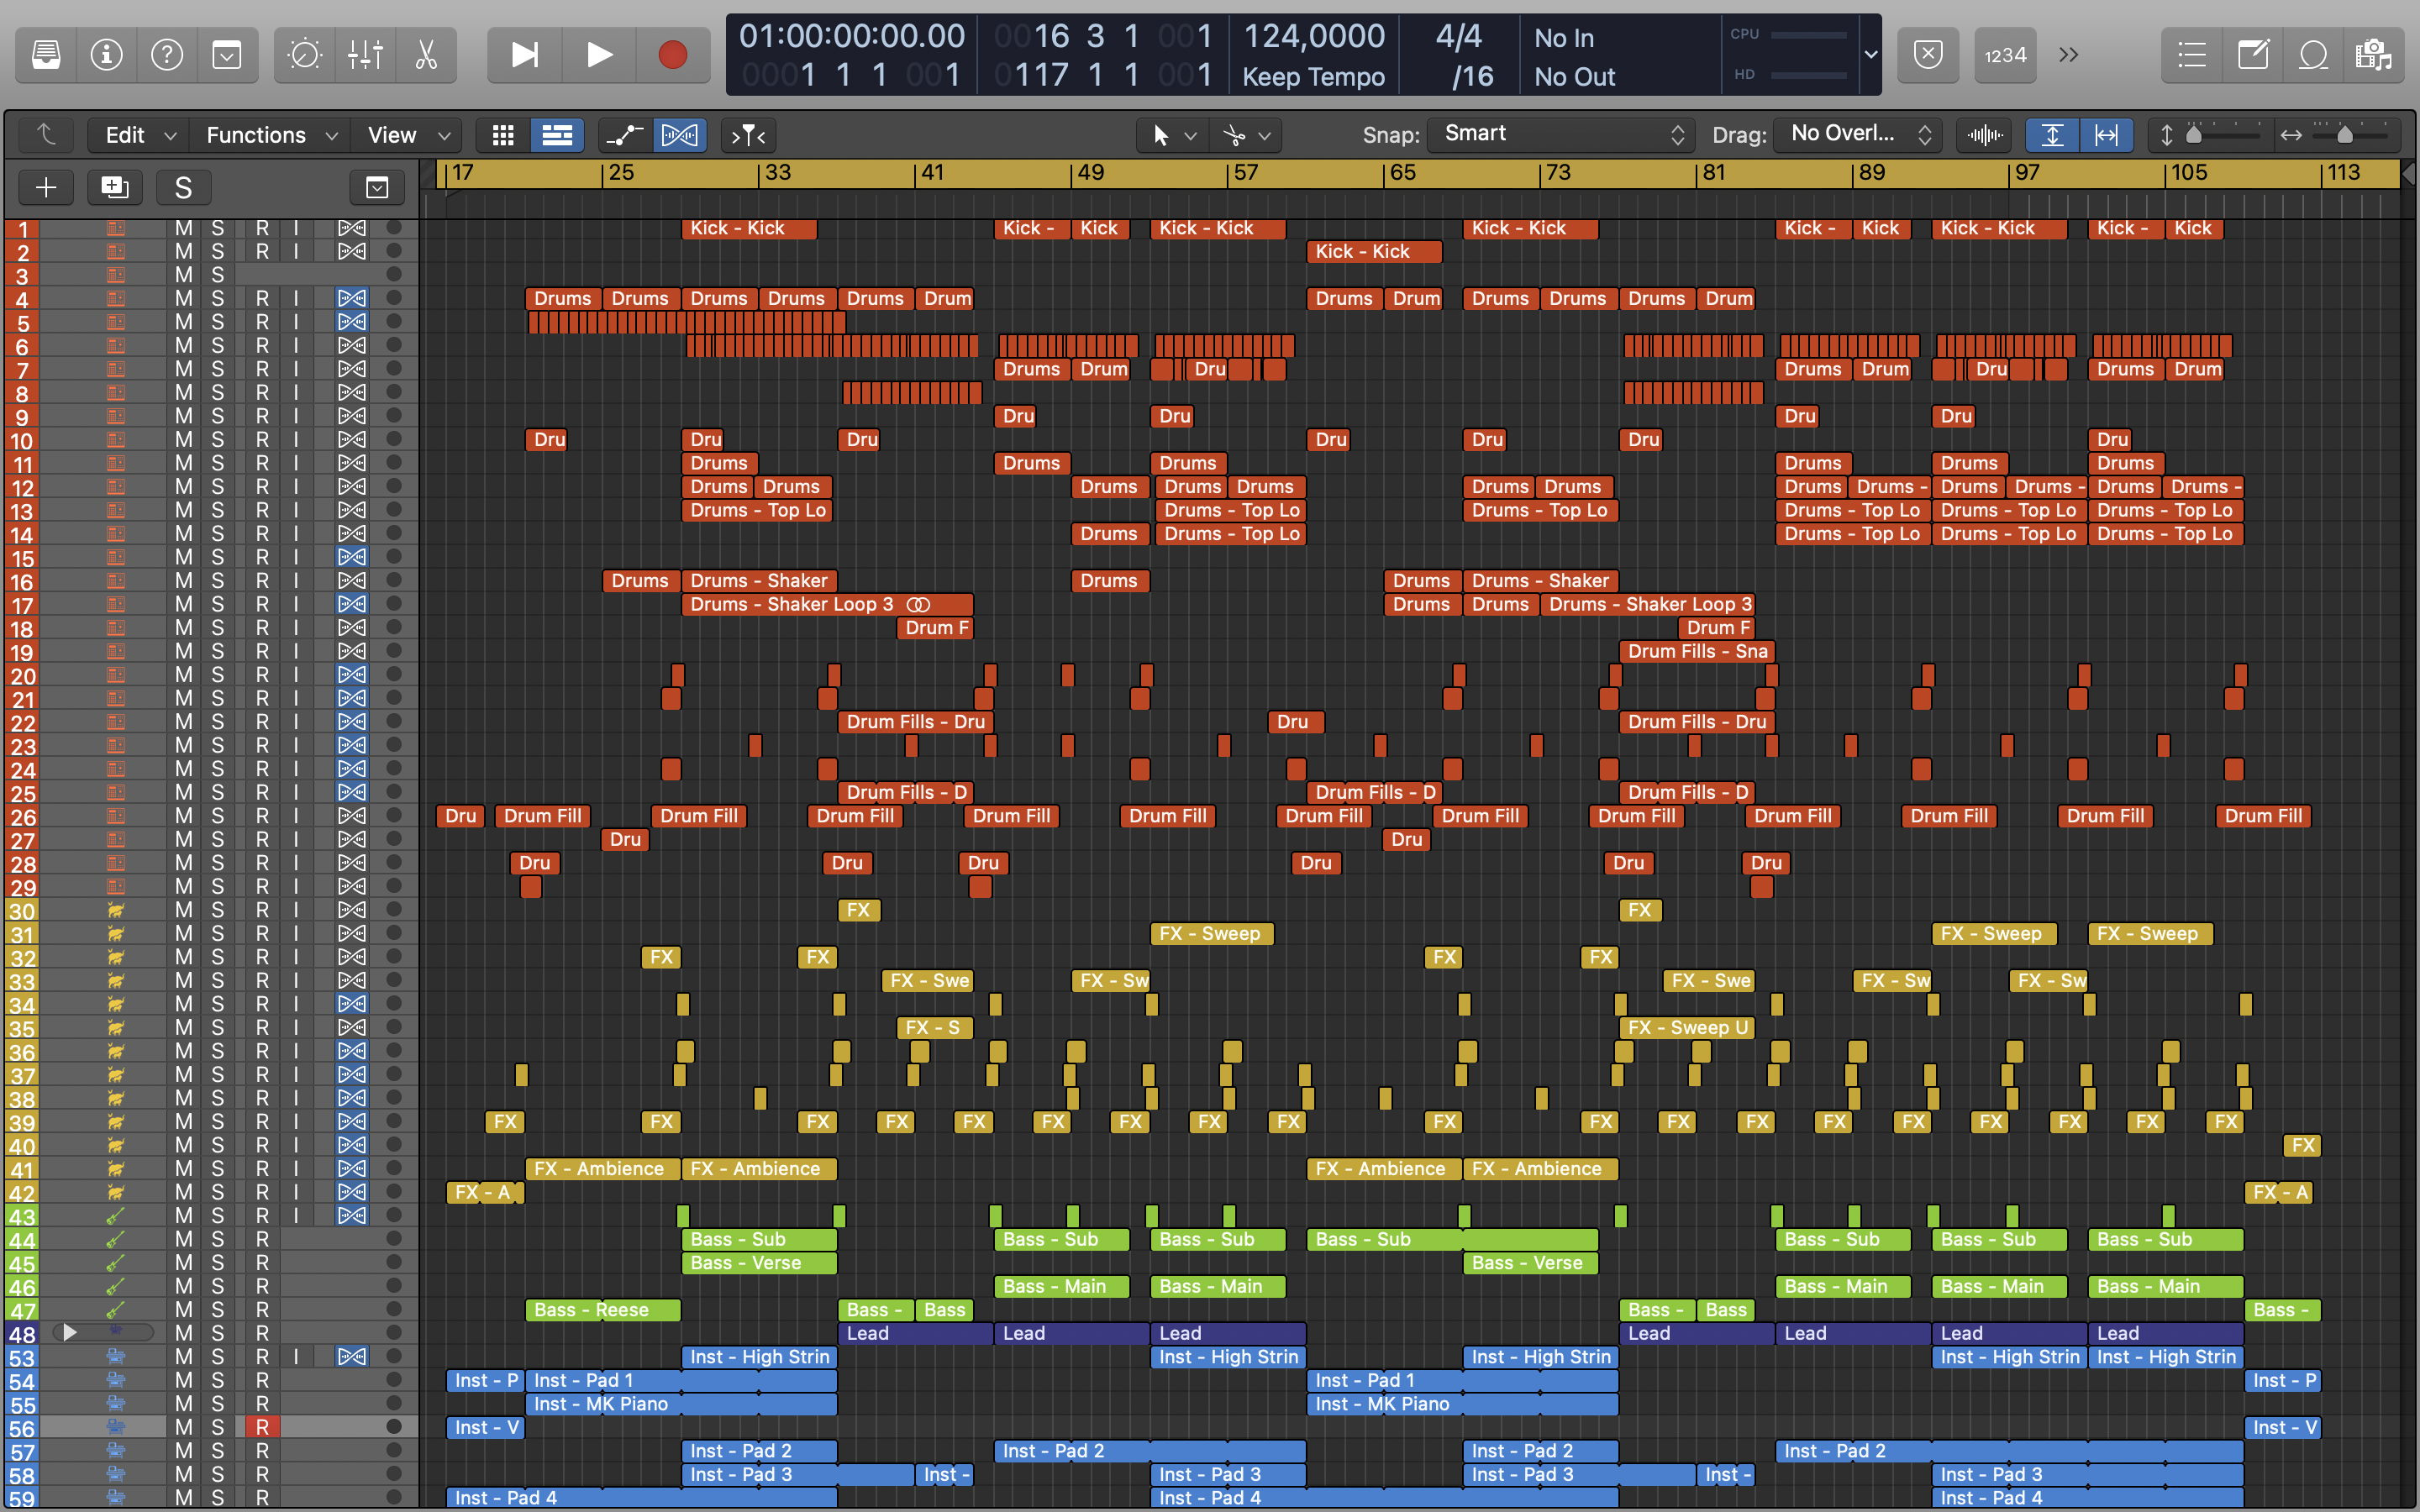Image resolution: width=2420 pixels, height=1512 pixels.
Task: Open Smart Controls
Action: (x=304, y=55)
